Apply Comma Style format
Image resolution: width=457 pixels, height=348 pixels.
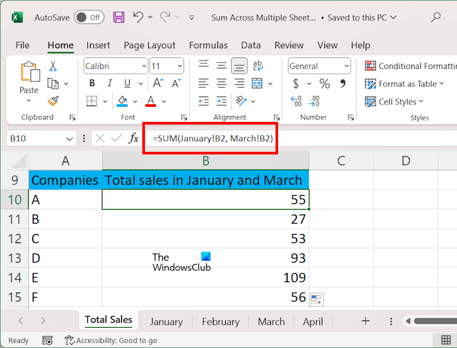(343, 83)
